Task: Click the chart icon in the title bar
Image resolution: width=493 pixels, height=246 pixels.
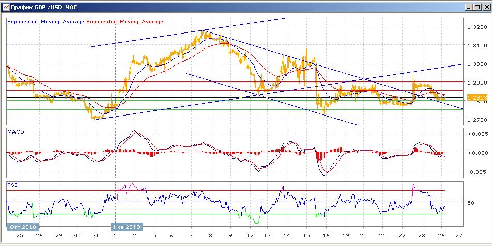Action: [5, 7]
